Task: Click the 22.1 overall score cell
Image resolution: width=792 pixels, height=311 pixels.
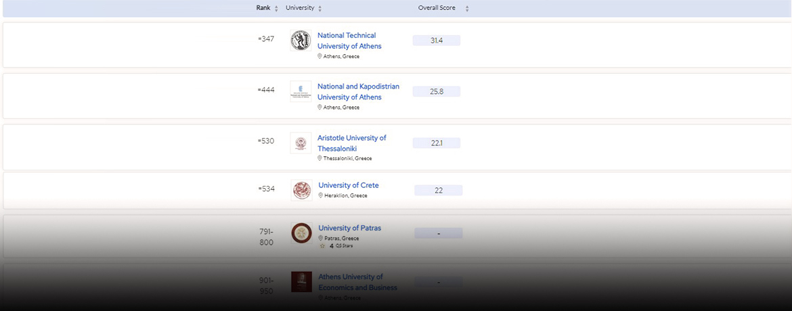Action: tap(437, 143)
